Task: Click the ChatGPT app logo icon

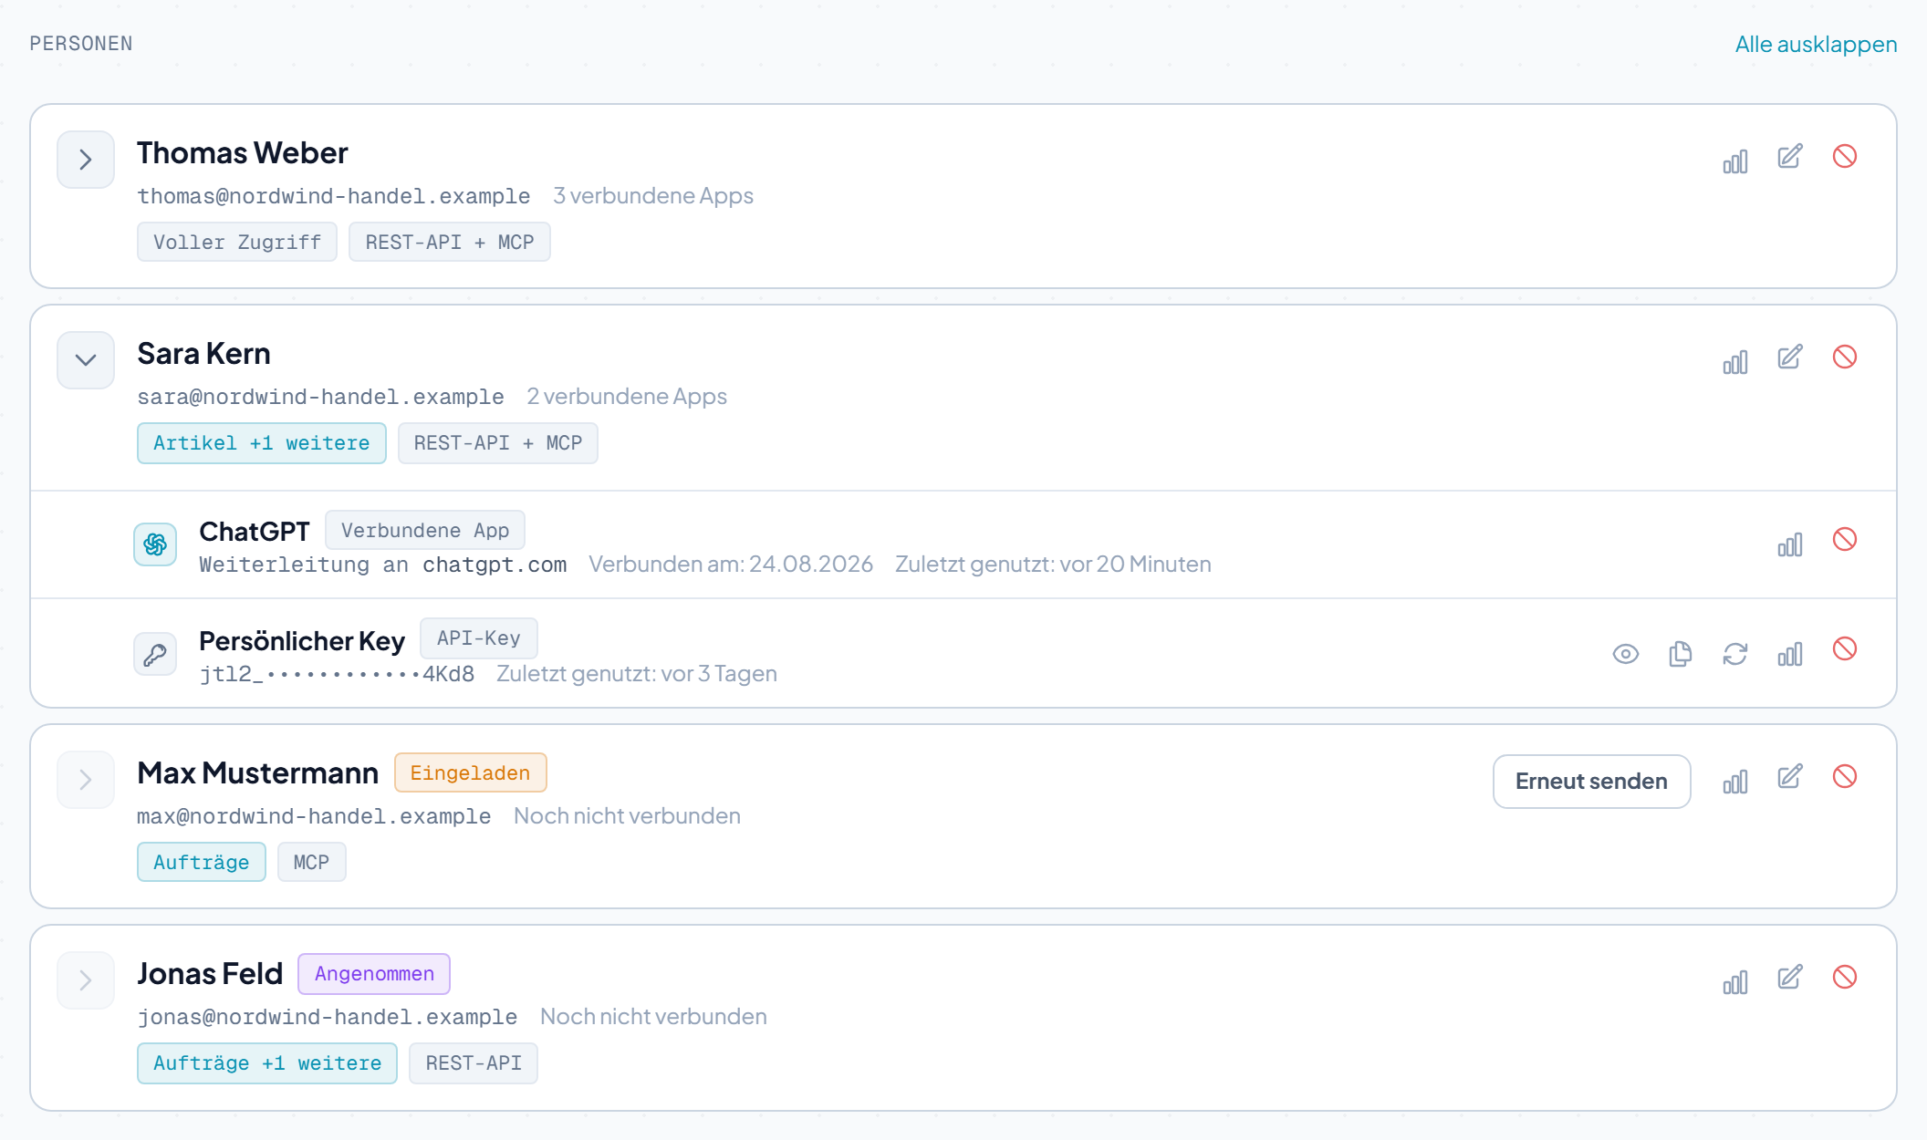Action: [155, 544]
